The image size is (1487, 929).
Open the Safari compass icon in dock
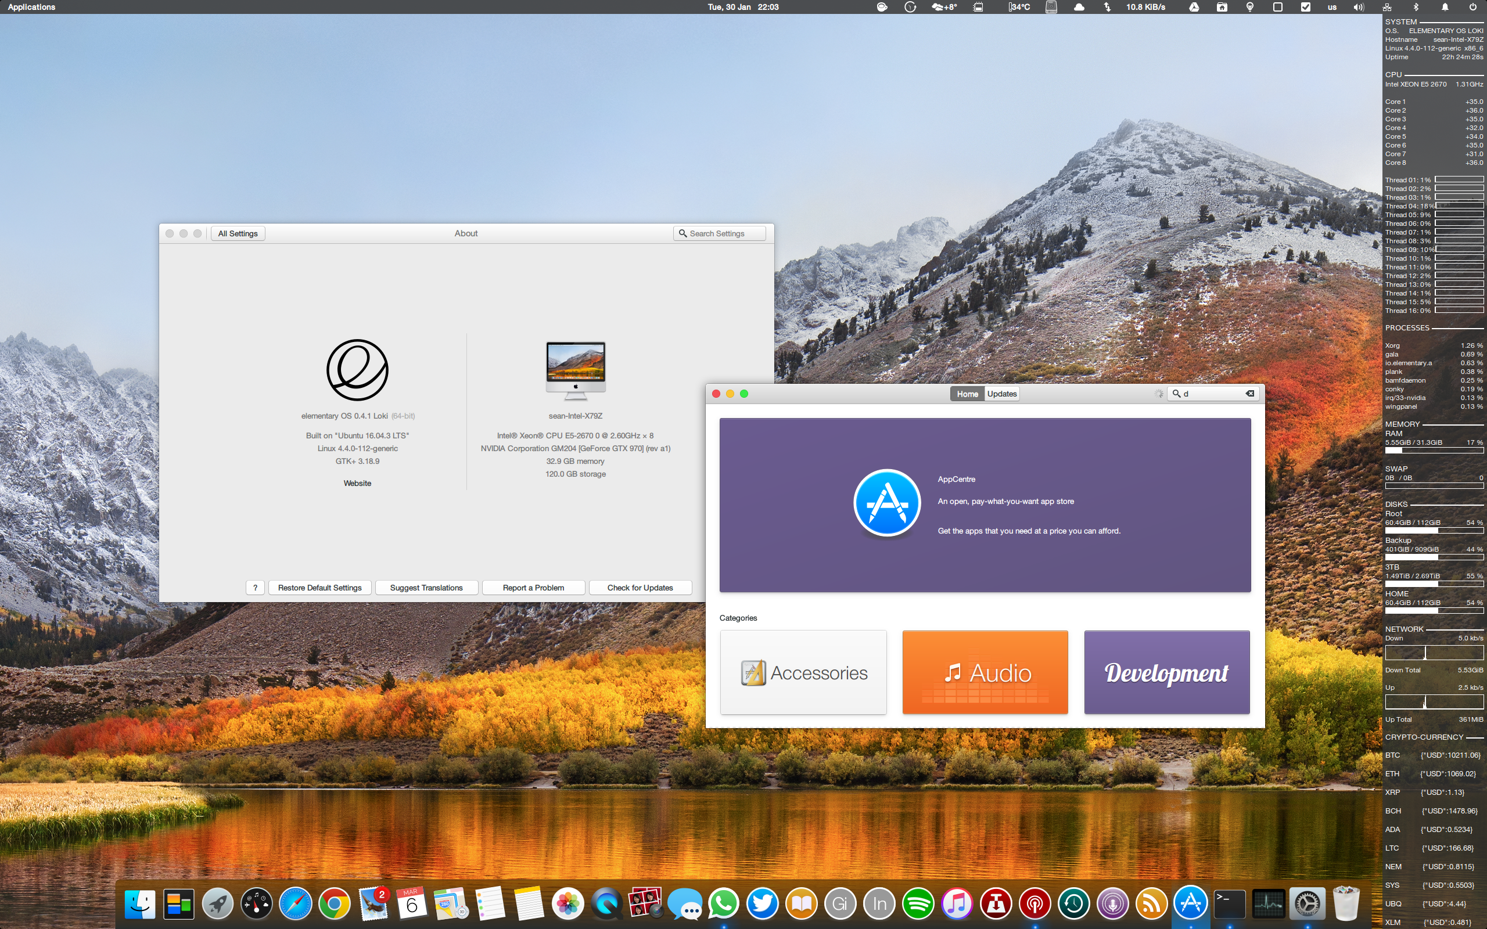click(295, 904)
